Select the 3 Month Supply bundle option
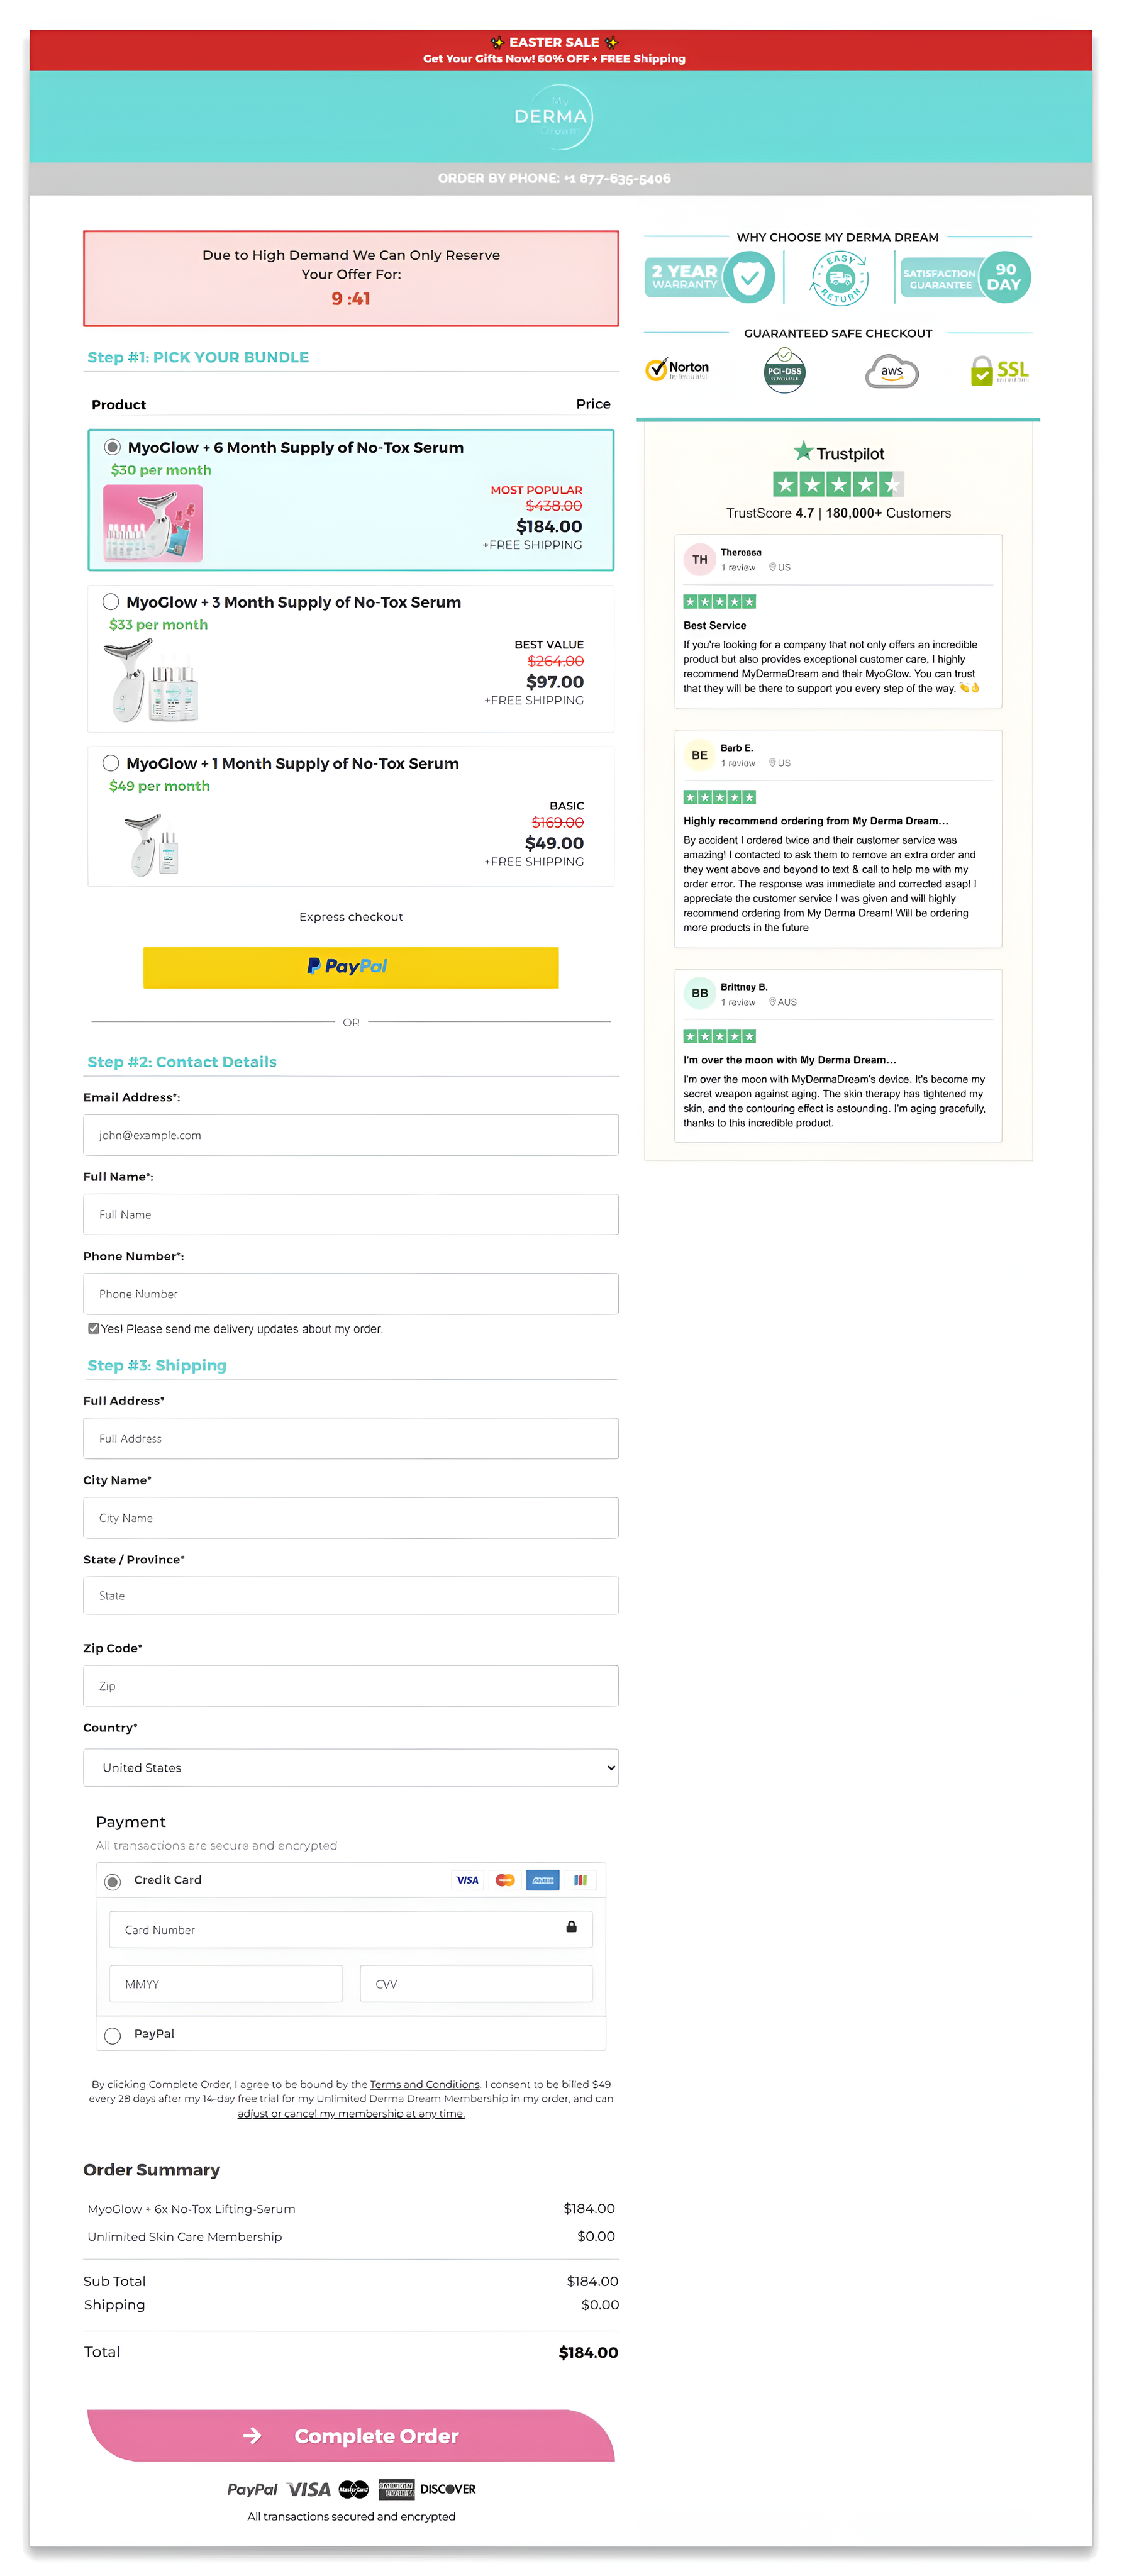This screenshot has width=1122, height=2576. (111, 601)
